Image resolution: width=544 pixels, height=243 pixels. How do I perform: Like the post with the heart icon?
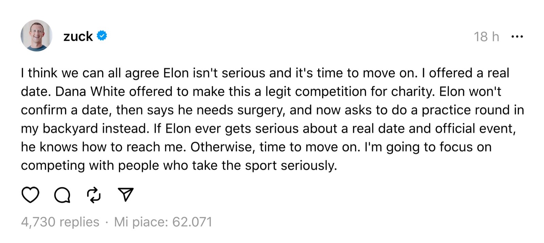pos(30,195)
